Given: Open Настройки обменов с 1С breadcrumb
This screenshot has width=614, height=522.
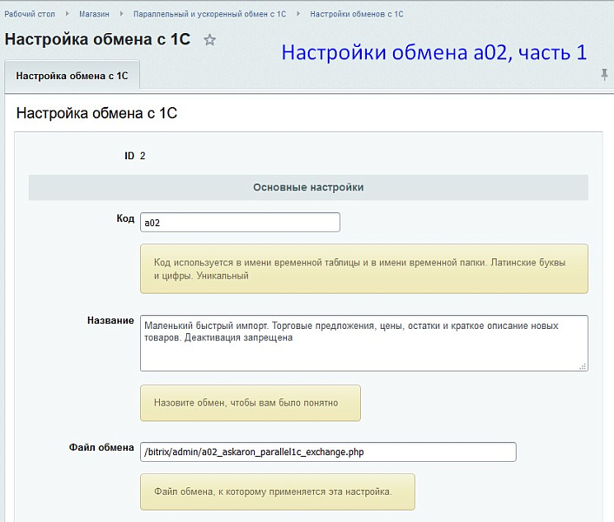Looking at the screenshot, I should click(356, 15).
